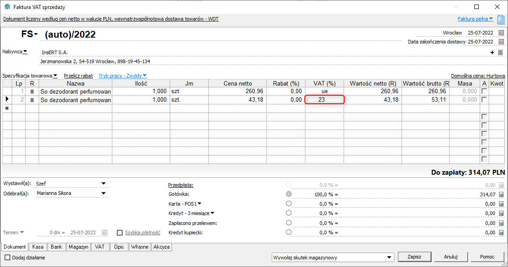Click the VAT (%) cell showing 23

(x=324, y=99)
